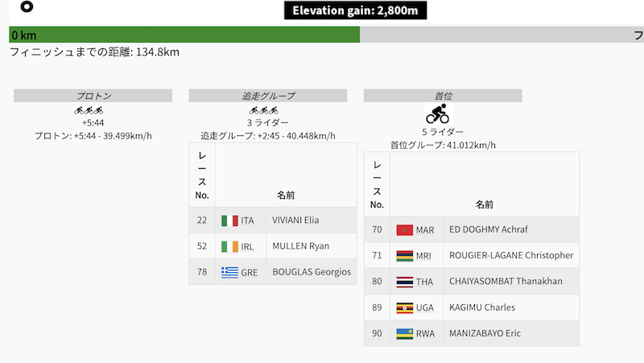Select the プロトン group header
Image resolution: width=644 pixels, height=363 pixels.
tap(93, 96)
